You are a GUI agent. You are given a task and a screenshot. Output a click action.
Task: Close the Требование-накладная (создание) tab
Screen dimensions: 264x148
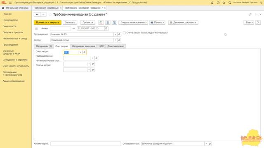tap(105, 8)
